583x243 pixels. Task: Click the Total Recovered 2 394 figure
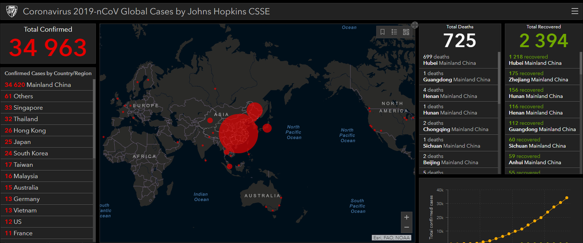tap(544, 40)
